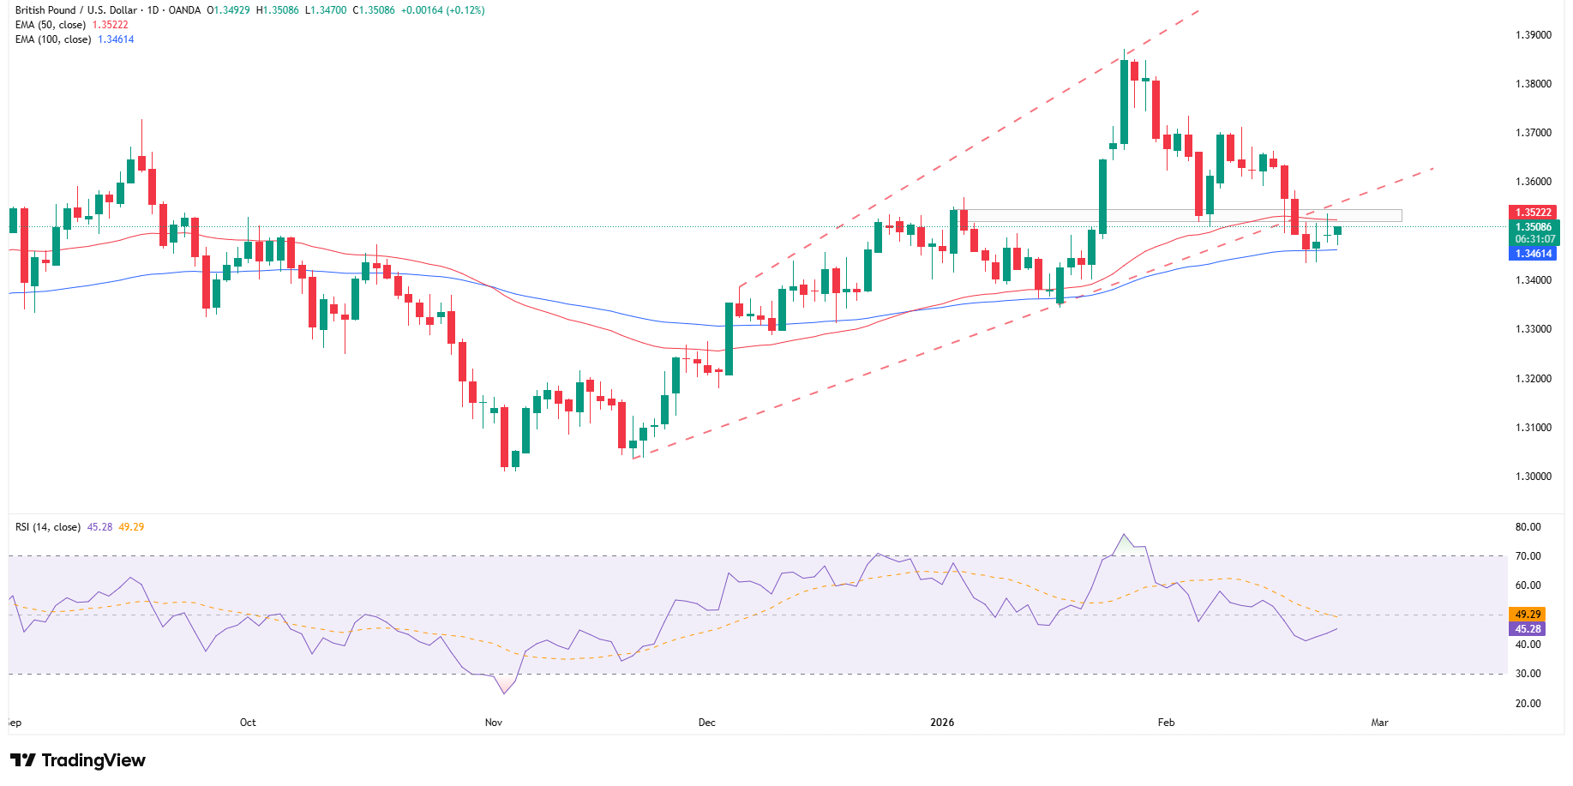Click the Nov label on time axis
Image resolution: width=1573 pixels, height=786 pixels.
(x=494, y=723)
